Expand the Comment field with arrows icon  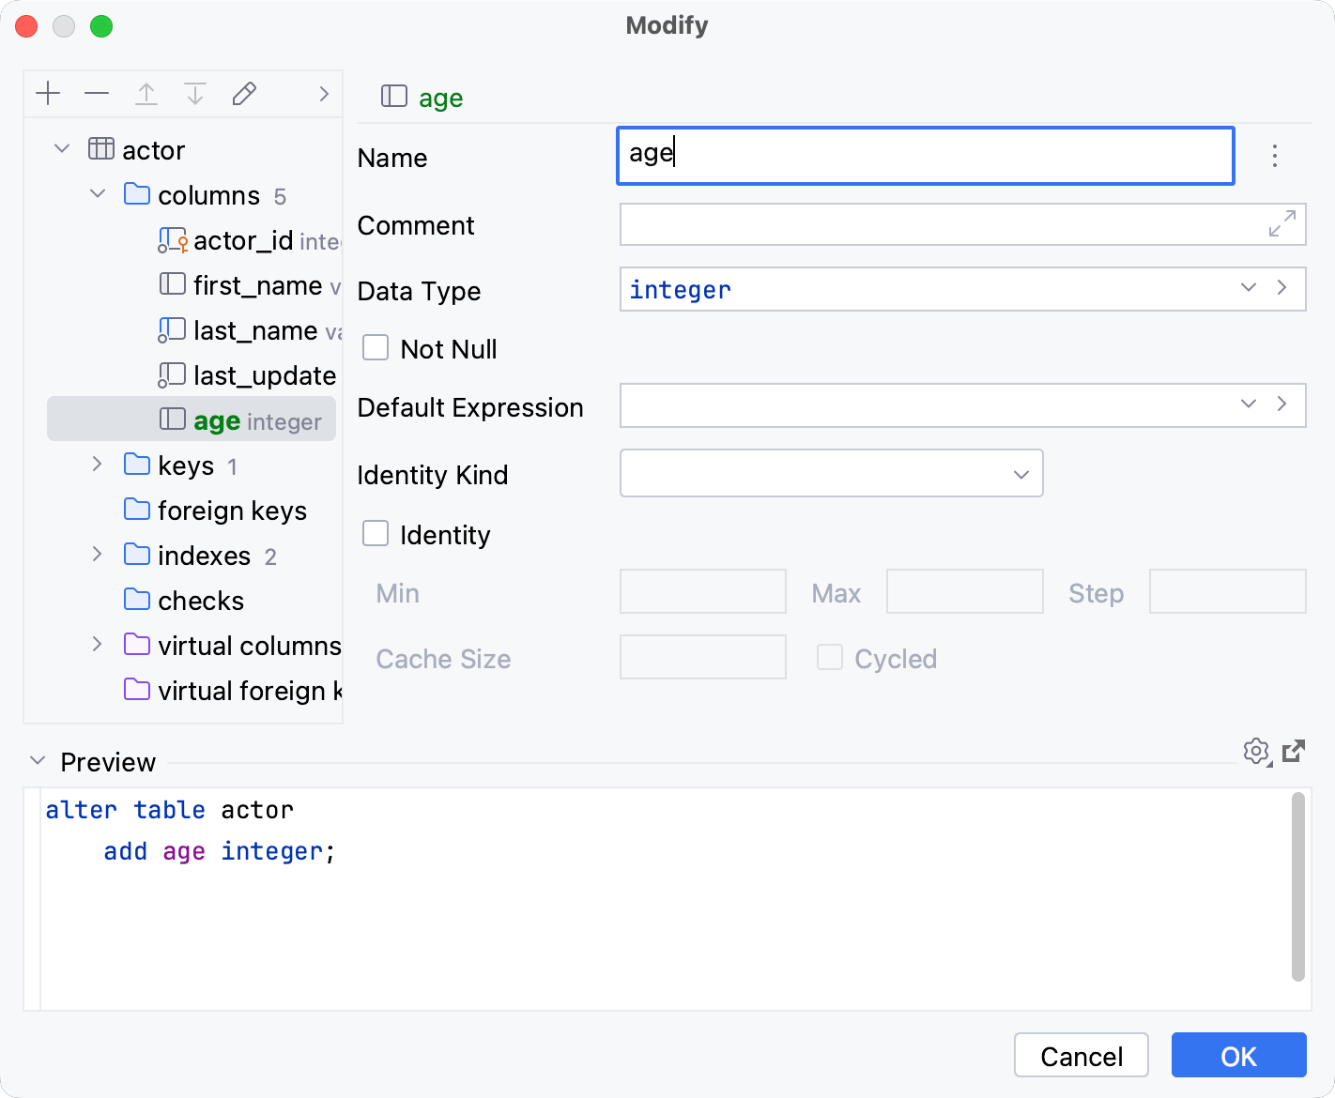tap(1281, 223)
